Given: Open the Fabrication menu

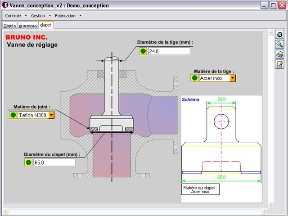Looking at the screenshot, I should (x=65, y=16).
